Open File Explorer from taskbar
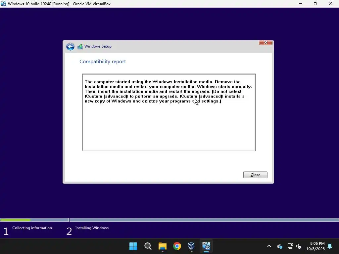Image resolution: width=339 pixels, height=254 pixels. 162,246
